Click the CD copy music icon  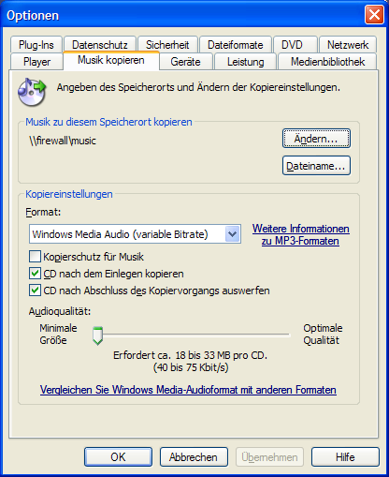click(32, 92)
